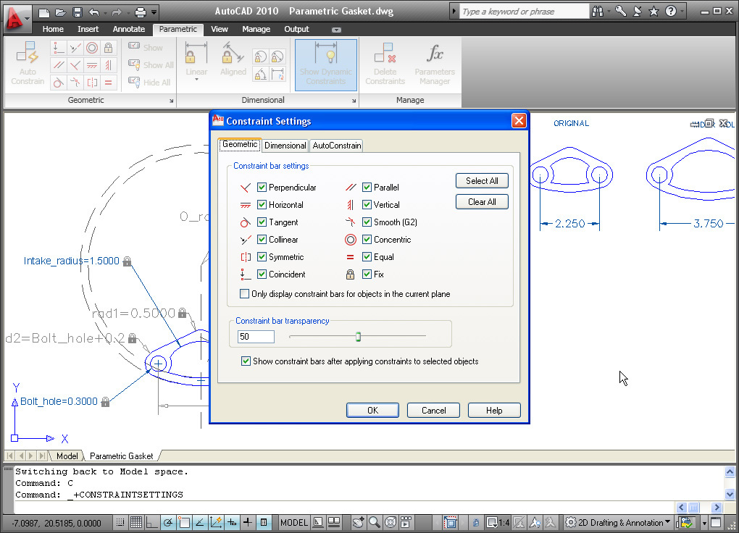Viewport: 739px width, 533px height.
Task: Click the constraint bar transparency slider handle
Action: (x=358, y=337)
